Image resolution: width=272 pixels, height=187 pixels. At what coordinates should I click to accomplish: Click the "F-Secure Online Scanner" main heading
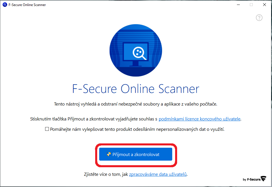pyautogui.click(x=136, y=89)
